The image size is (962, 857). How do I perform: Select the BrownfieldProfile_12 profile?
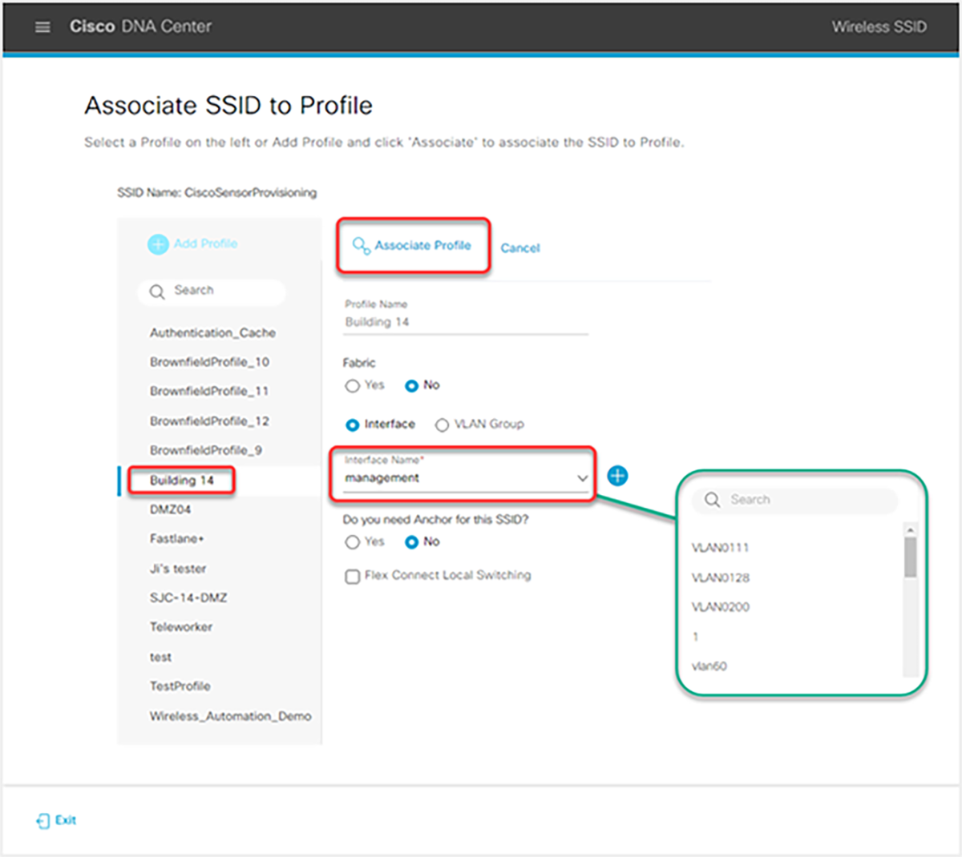tap(209, 421)
